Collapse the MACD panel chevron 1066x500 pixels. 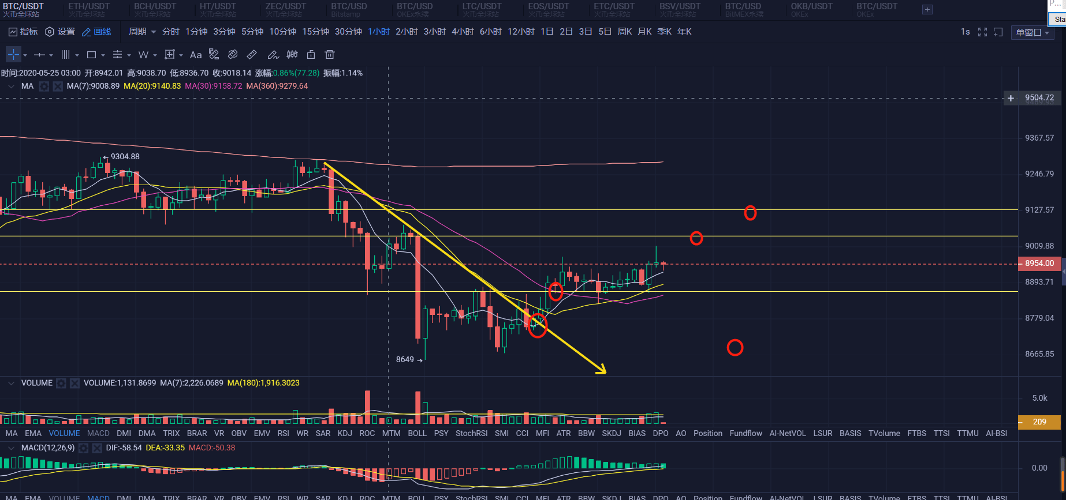point(11,448)
